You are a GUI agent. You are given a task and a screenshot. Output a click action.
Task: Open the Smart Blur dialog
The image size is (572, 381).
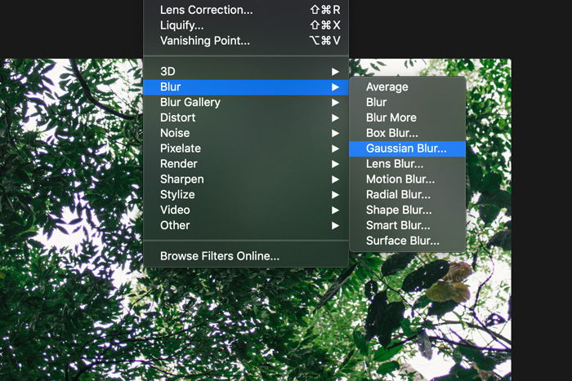tap(407, 225)
